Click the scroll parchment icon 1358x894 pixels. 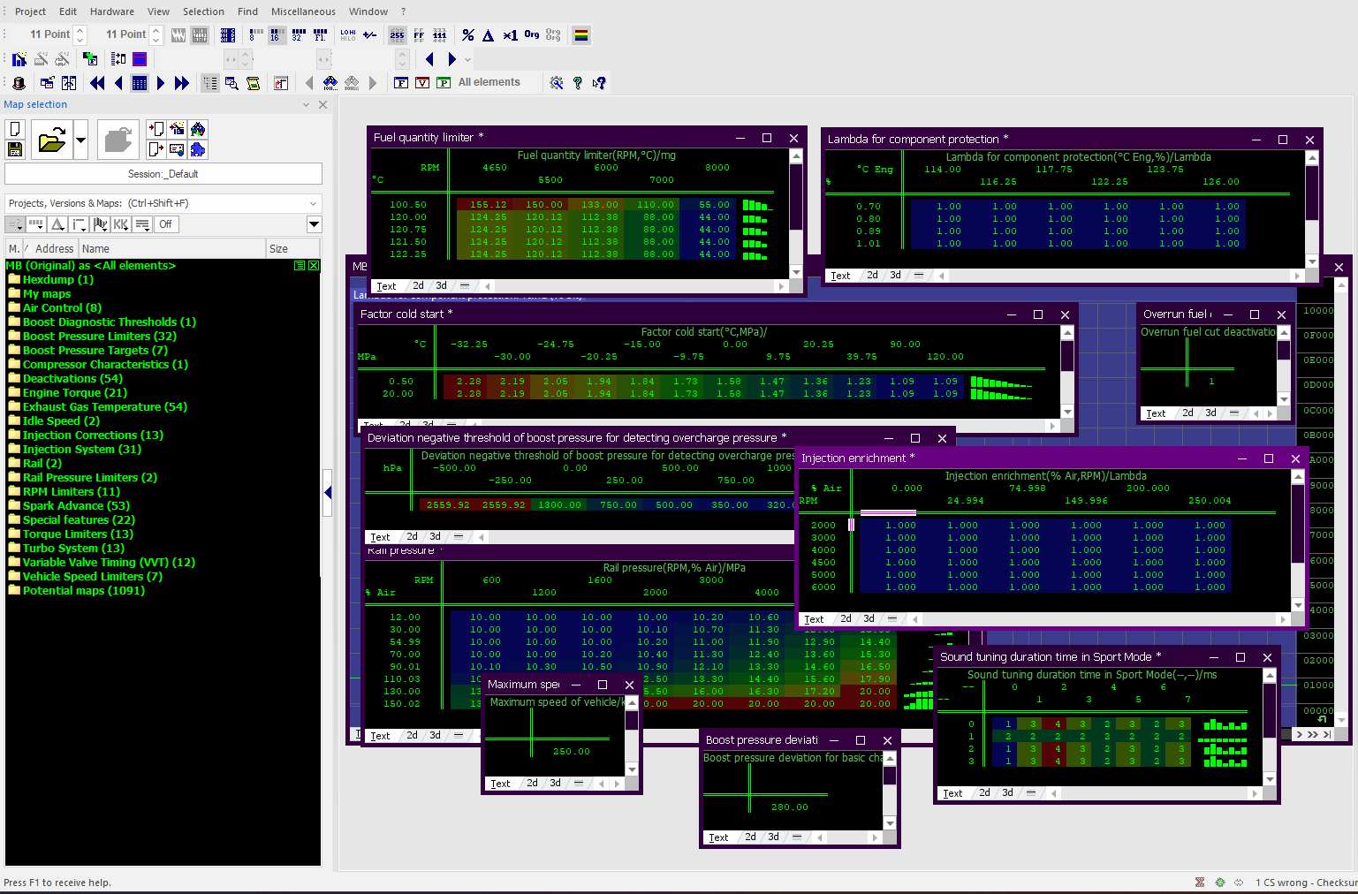point(254,83)
